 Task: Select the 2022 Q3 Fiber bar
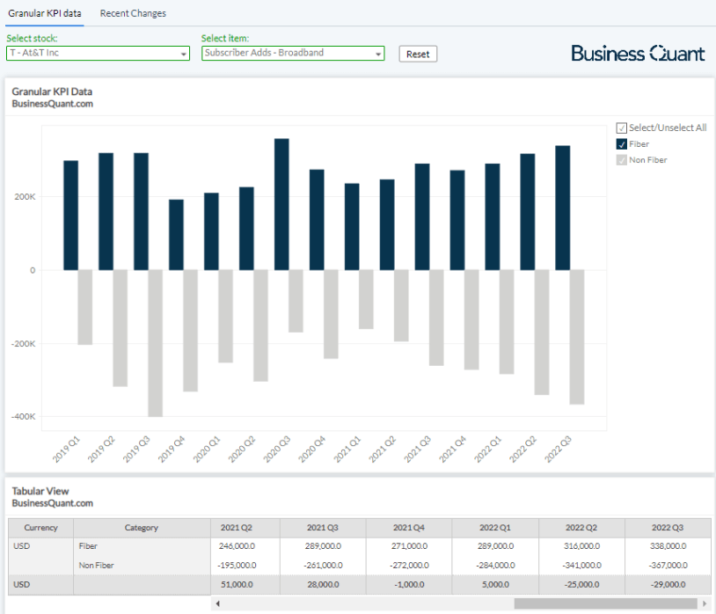(x=563, y=208)
